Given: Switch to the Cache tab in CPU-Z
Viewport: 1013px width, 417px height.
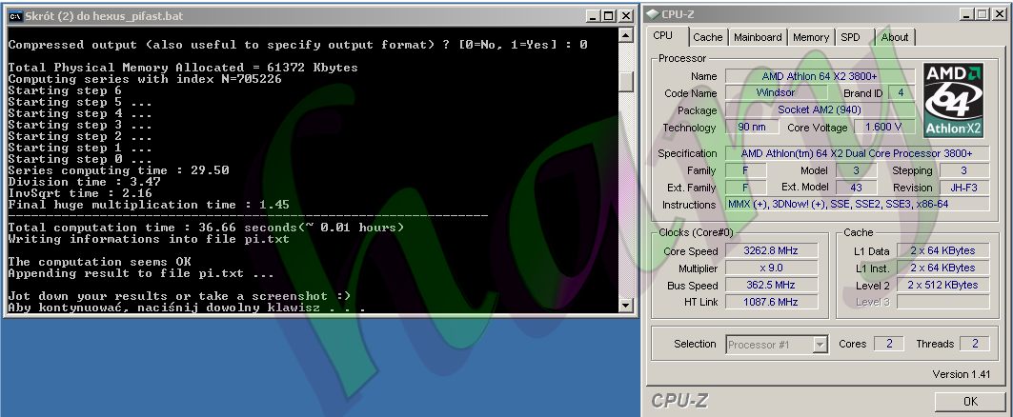Looking at the screenshot, I should [707, 37].
